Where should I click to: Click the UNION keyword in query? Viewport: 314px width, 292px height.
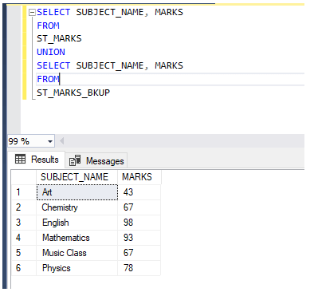tap(51, 52)
